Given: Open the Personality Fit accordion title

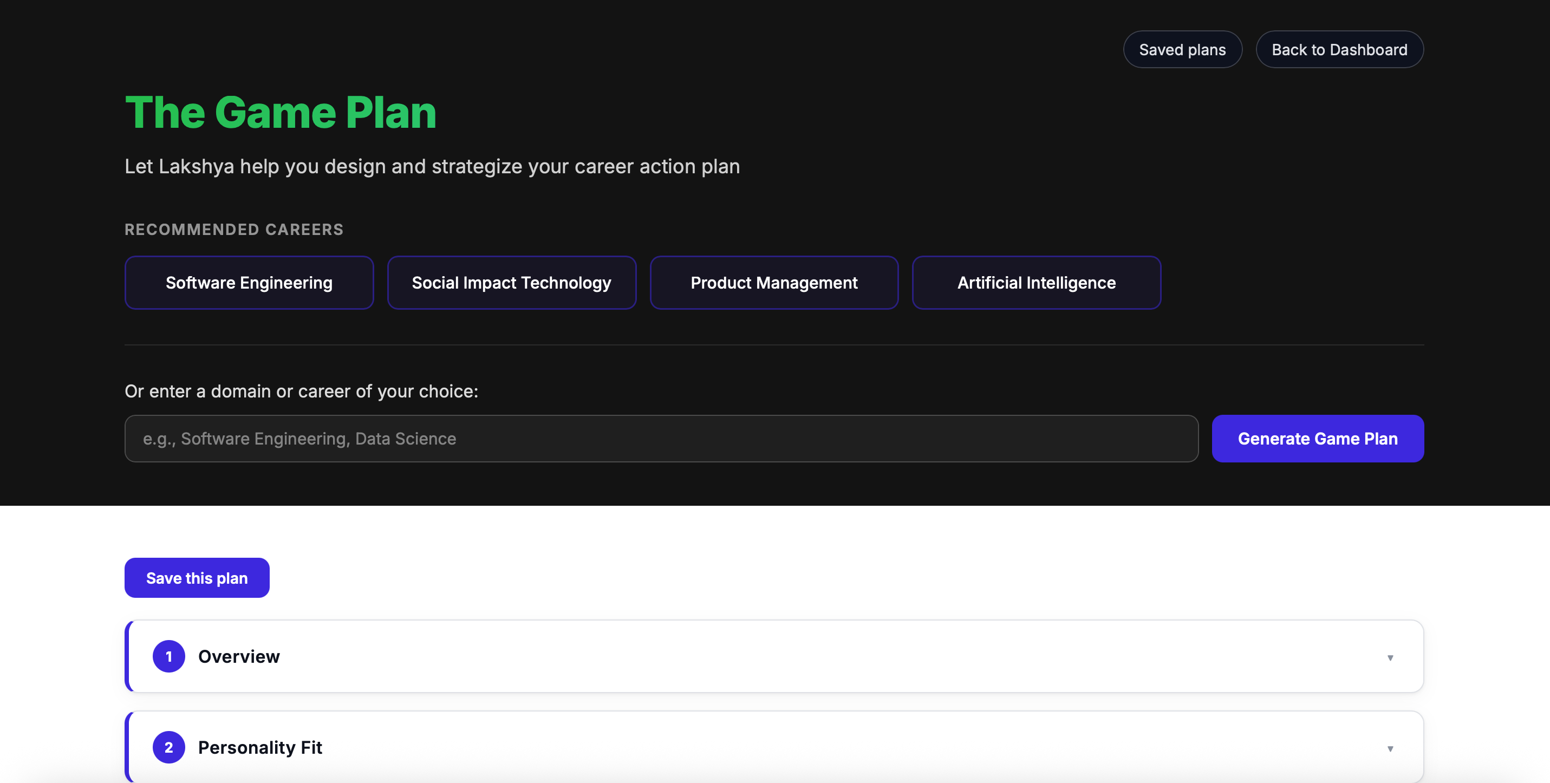Looking at the screenshot, I should coord(260,747).
